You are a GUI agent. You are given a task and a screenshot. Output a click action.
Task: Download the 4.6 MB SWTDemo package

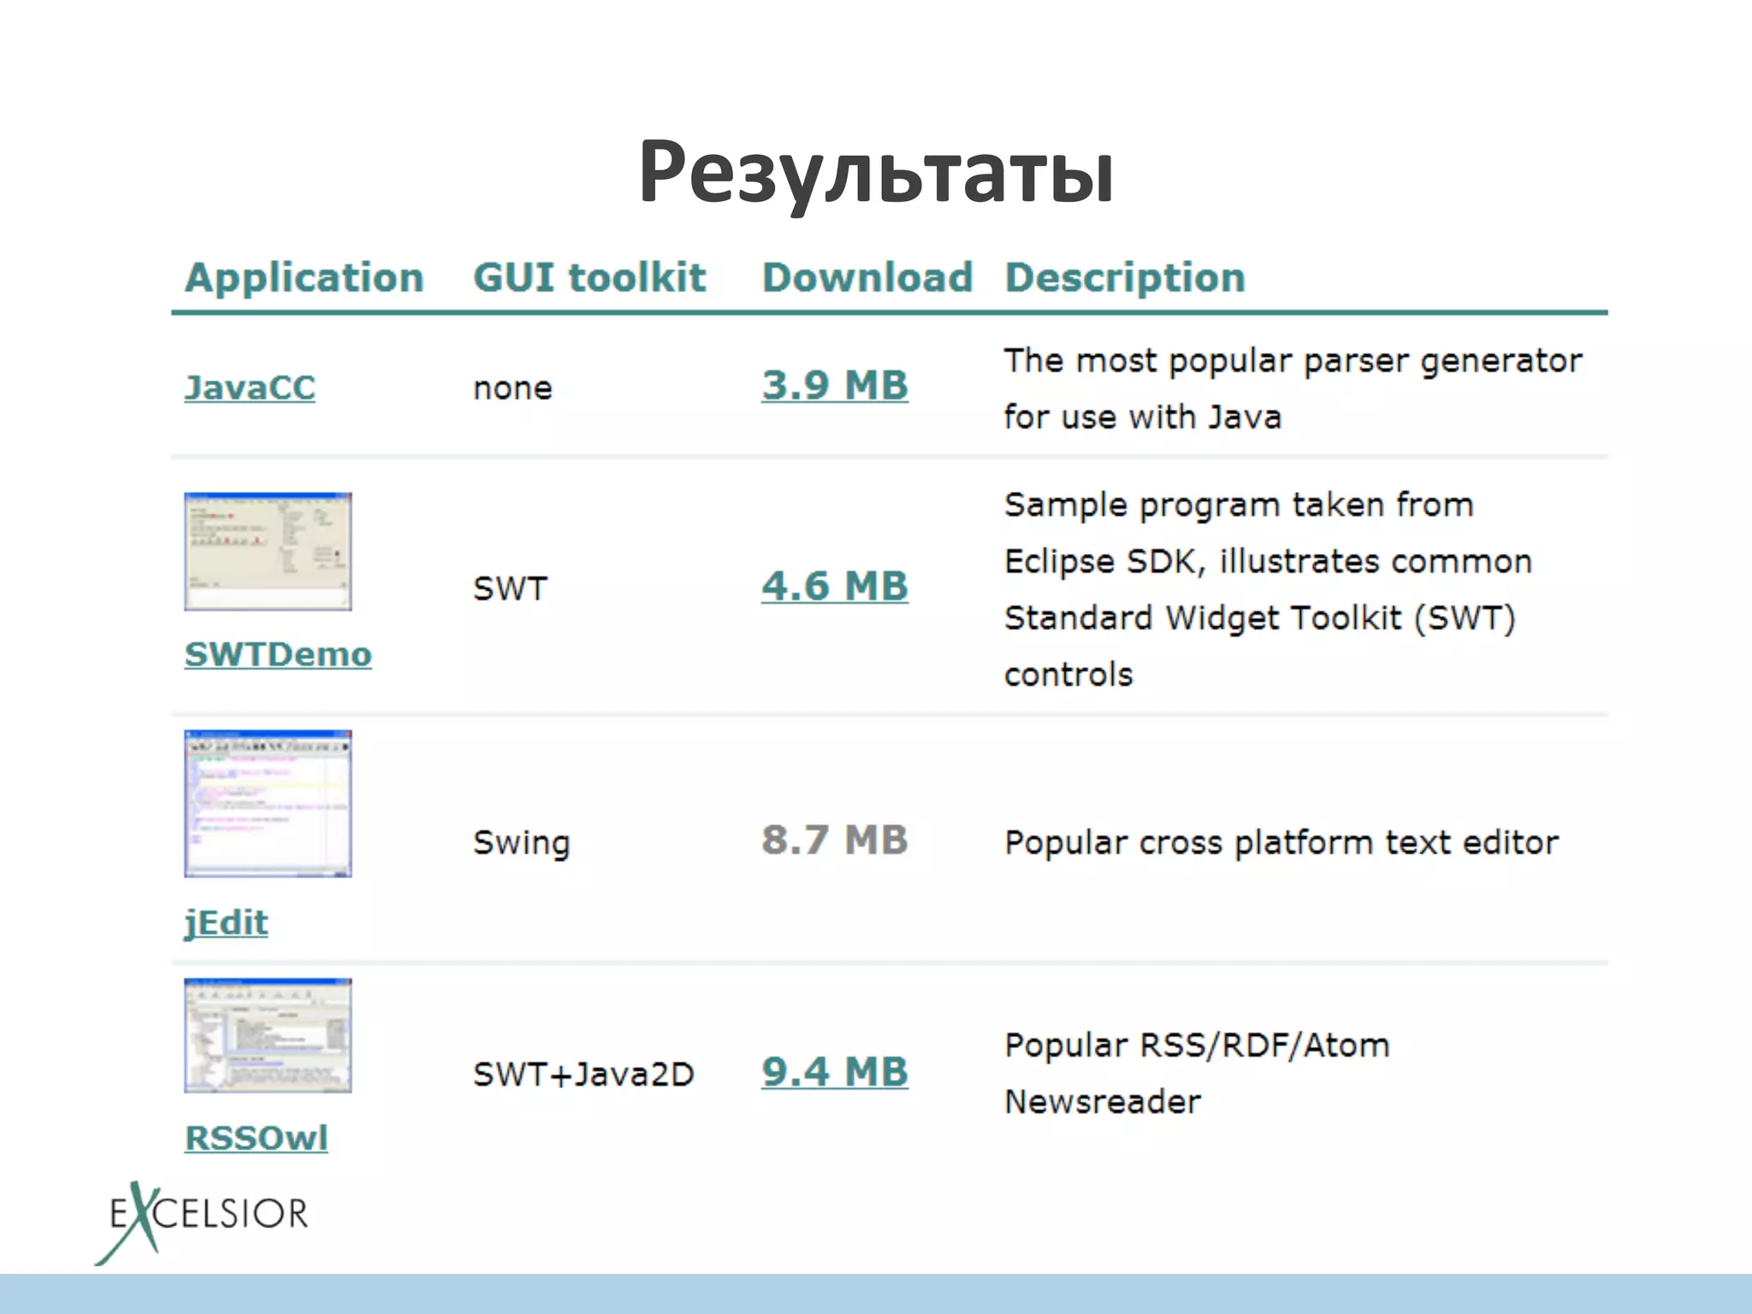(x=835, y=587)
